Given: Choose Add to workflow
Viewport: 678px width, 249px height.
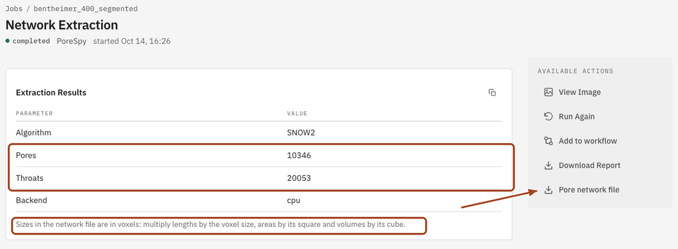Looking at the screenshot, I should (587, 141).
